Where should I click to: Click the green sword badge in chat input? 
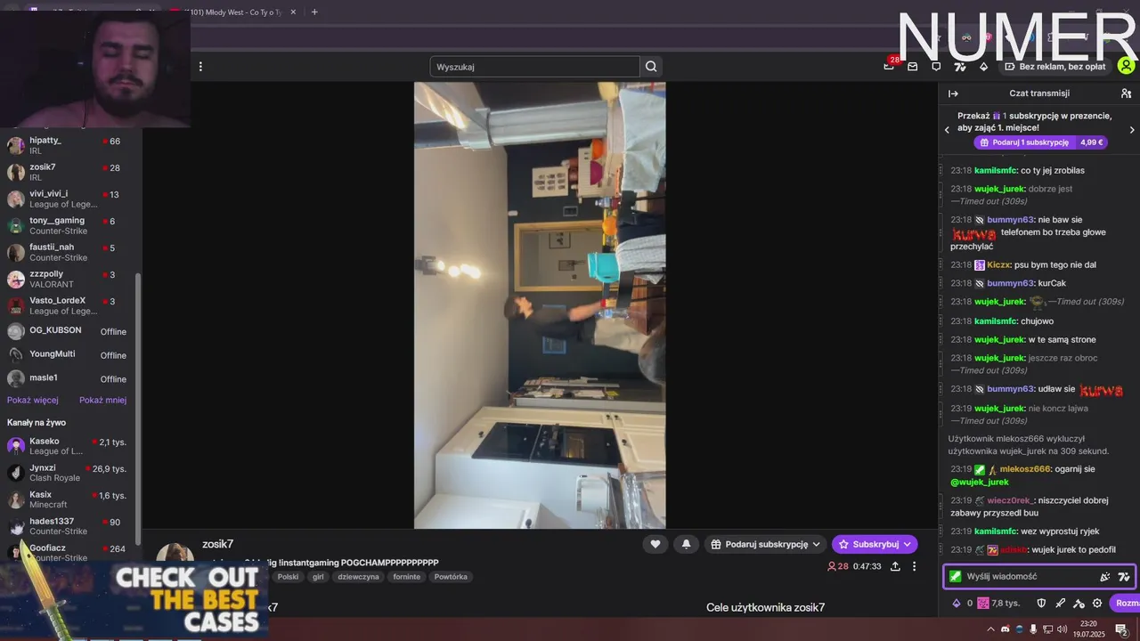(x=956, y=577)
